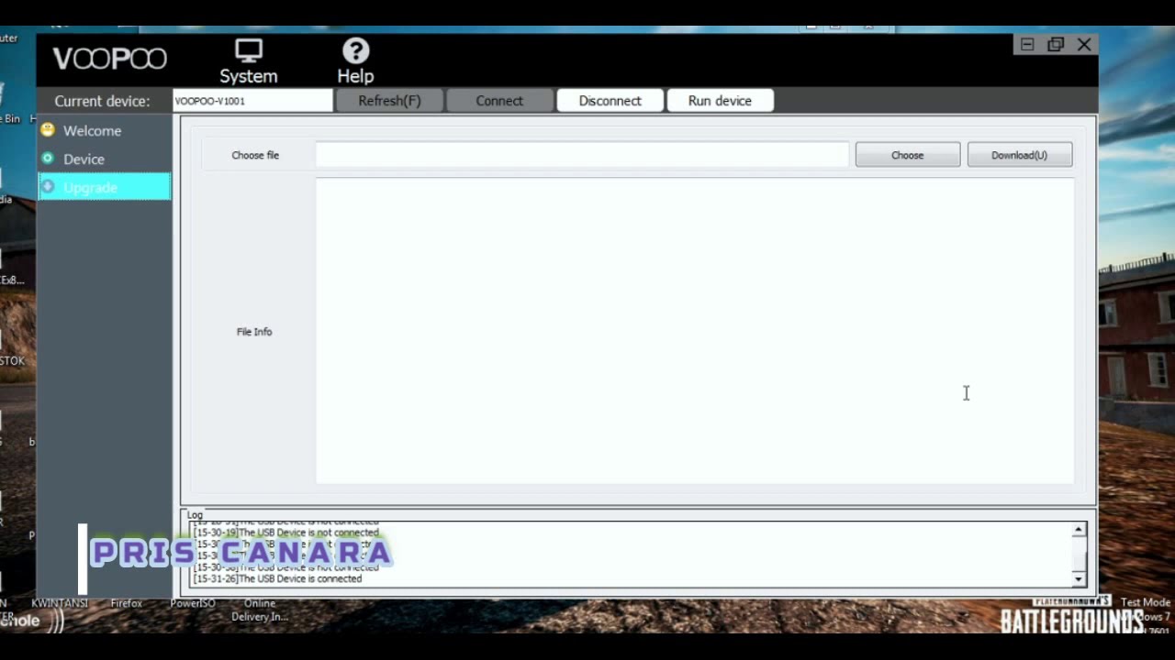The height and width of the screenshot is (660, 1175).
Task: Click the log scrollbar up arrow
Action: (1079, 529)
